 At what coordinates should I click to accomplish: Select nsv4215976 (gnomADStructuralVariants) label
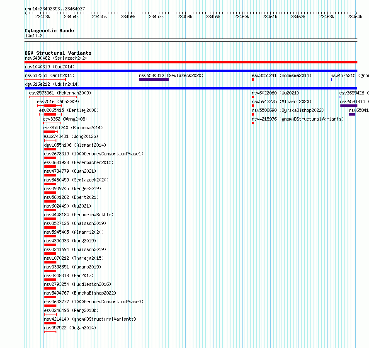[298, 119]
